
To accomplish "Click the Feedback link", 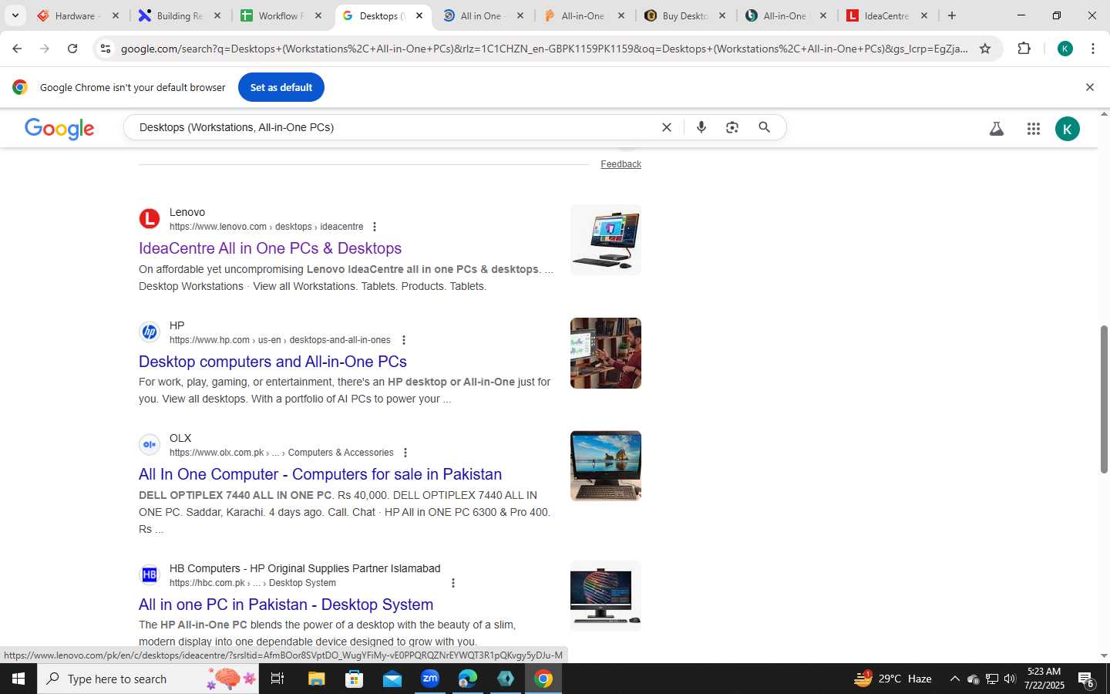I will click(x=621, y=164).
